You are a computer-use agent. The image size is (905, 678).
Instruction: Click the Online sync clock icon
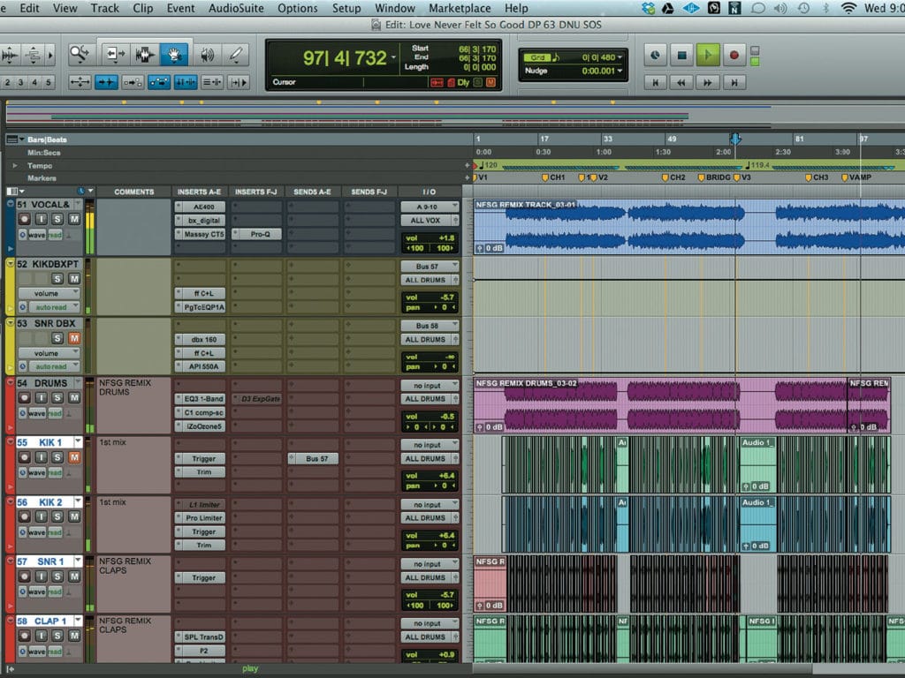tap(655, 56)
